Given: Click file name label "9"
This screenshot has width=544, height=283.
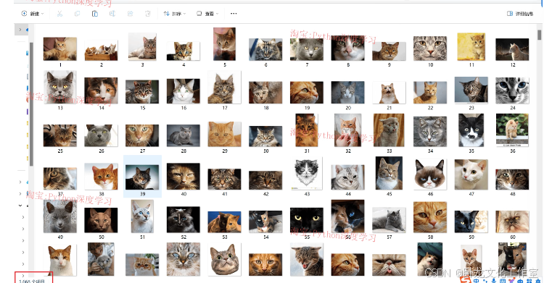Looking at the screenshot, I should [390, 64].
